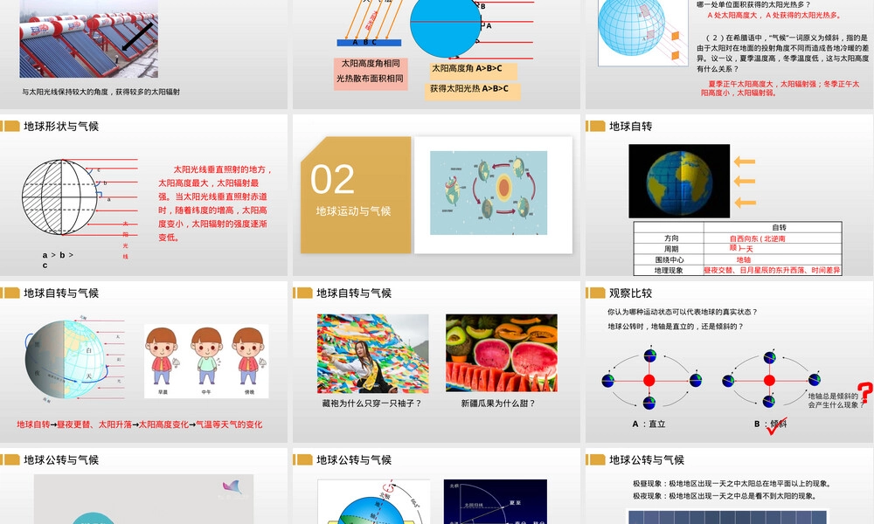Image resolution: width=874 pixels, height=524 pixels.
Task: Click the red '昼夜交替、日月星辰的东升西落' cell
Action: tap(772, 270)
